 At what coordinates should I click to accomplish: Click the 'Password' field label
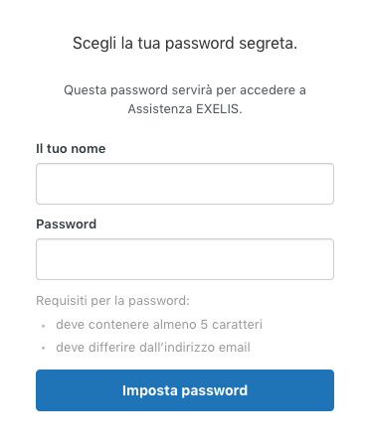[67, 224]
